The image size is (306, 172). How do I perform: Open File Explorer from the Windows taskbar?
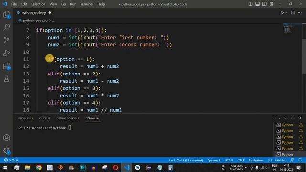pyautogui.click(x=28, y=168)
